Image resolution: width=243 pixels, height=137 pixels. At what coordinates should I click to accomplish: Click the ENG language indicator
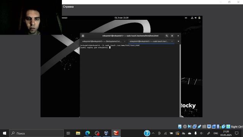click(x=216, y=133)
